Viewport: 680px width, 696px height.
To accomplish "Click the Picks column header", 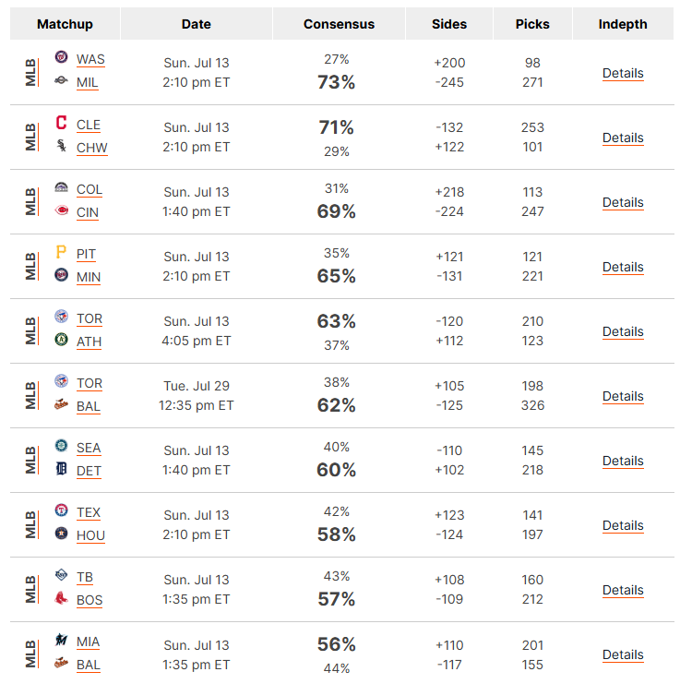I will coord(532,24).
